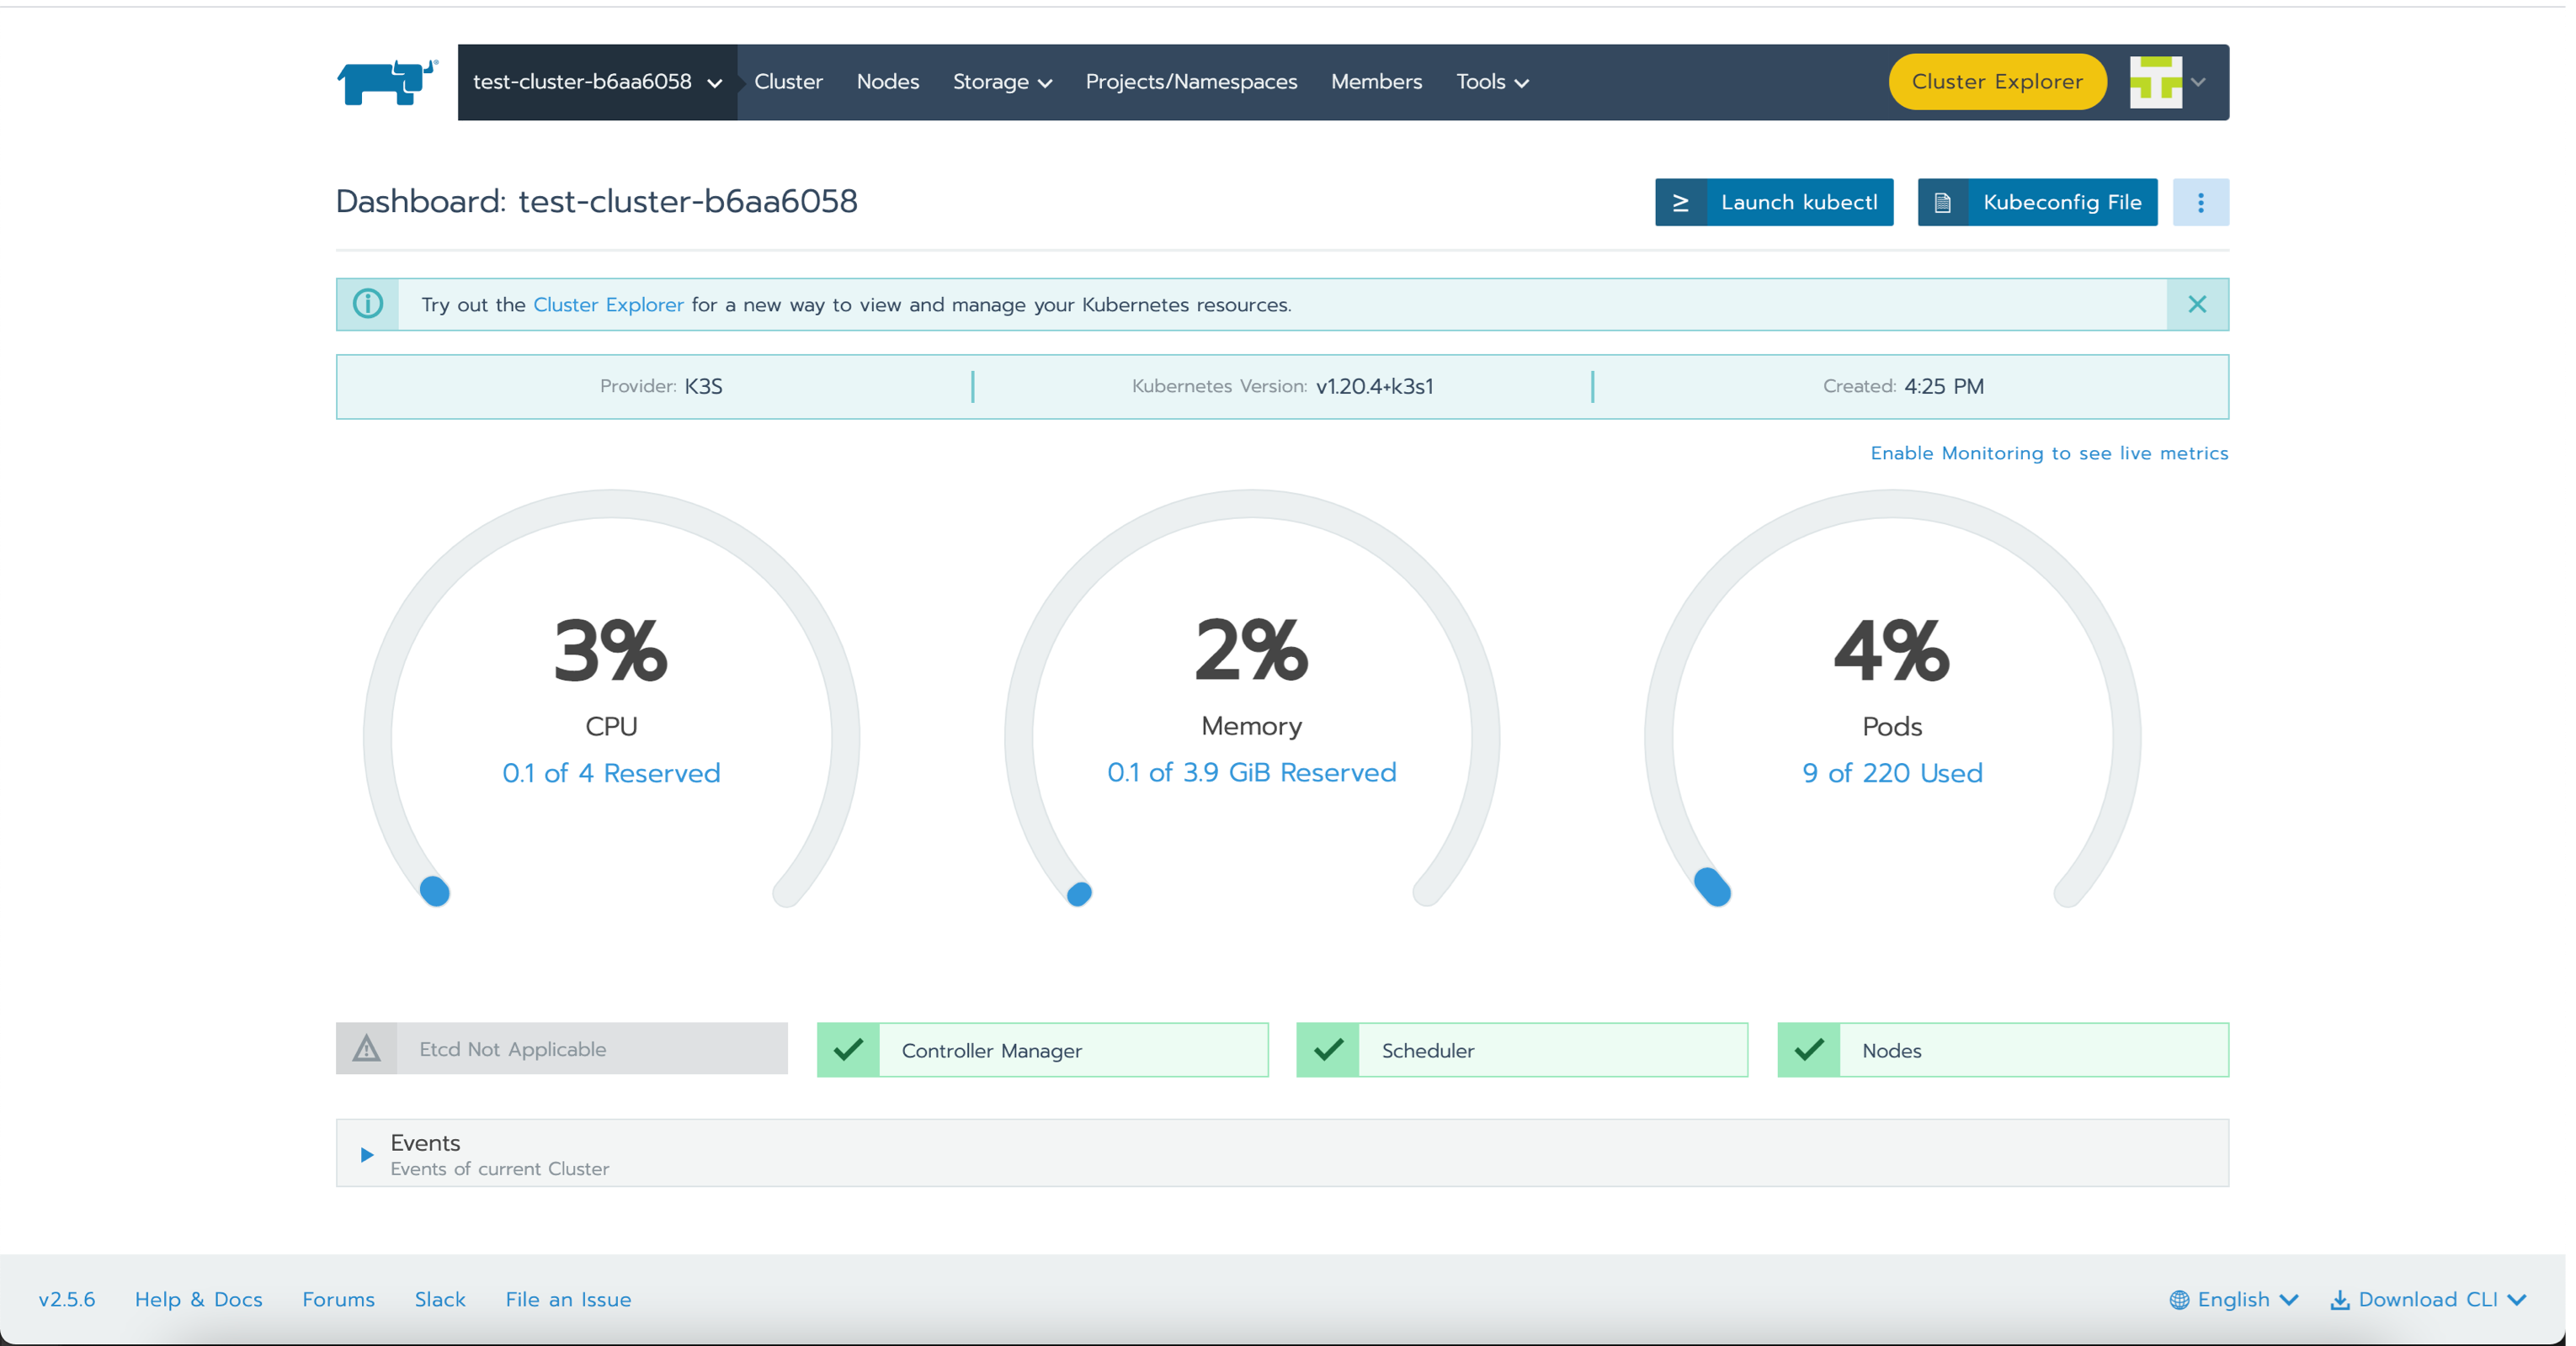Click Enable Monitoring to see live metrics

coord(2049,453)
